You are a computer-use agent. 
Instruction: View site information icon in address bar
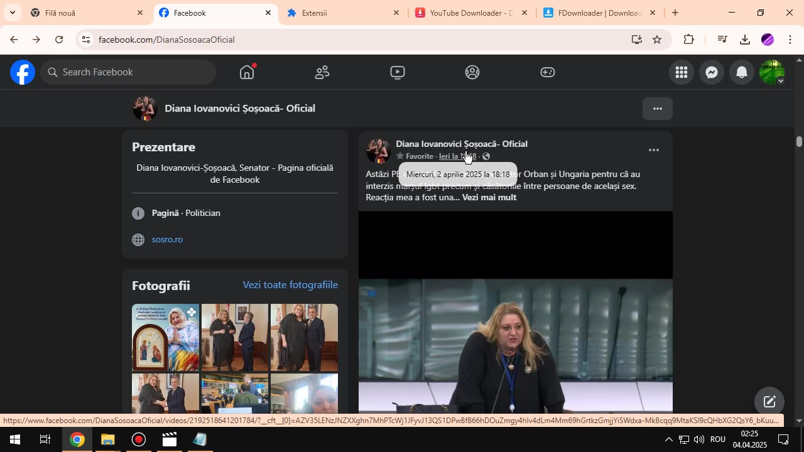(86, 40)
